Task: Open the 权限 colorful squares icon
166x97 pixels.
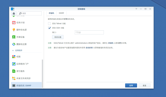Action: pyautogui.click(x=14, y=57)
